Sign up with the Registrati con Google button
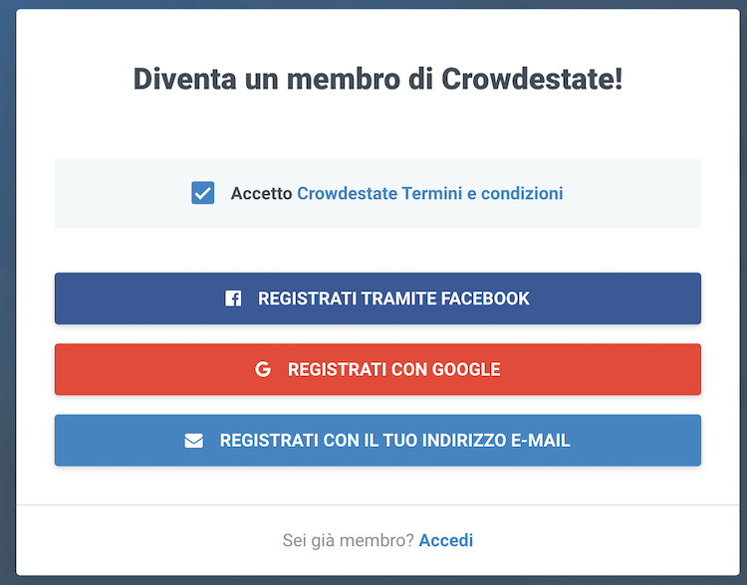 (377, 369)
